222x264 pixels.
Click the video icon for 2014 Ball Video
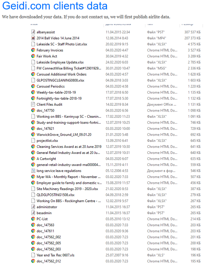coord(33,38)
